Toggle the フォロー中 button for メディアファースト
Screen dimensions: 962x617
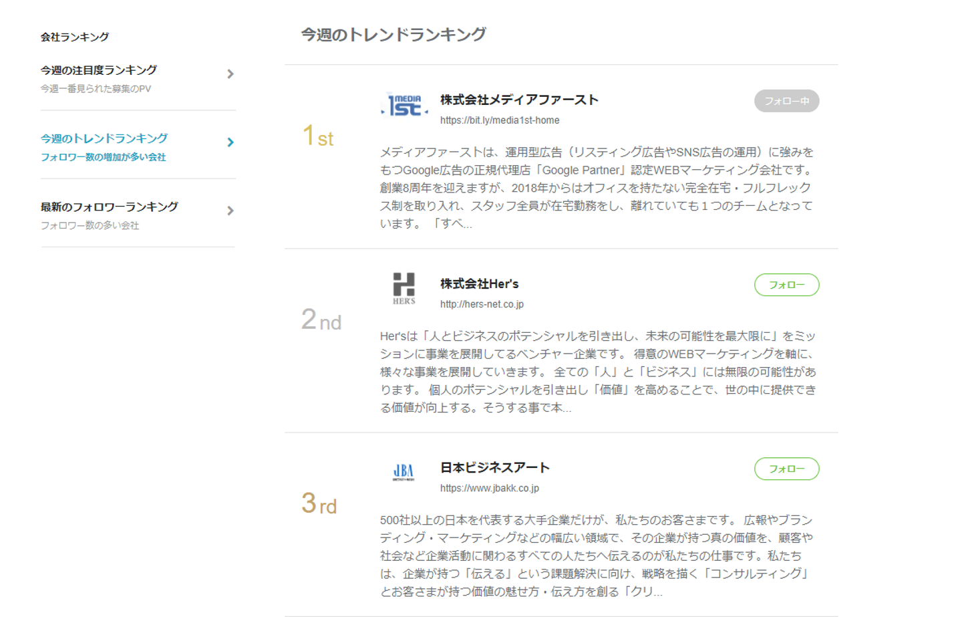pyautogui.click(x=786, y=101)
